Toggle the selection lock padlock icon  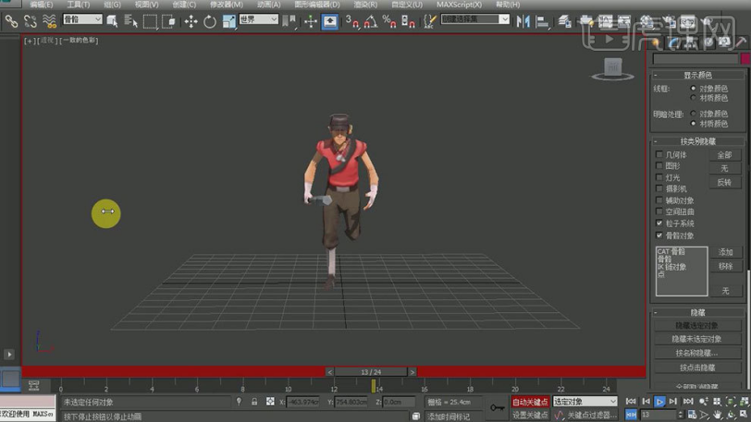pyautogui.click(x=254, y=402)
